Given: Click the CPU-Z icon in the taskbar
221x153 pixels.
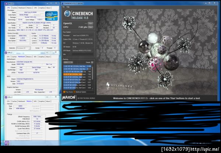Looking at the screenshot, I should (7, 143).
